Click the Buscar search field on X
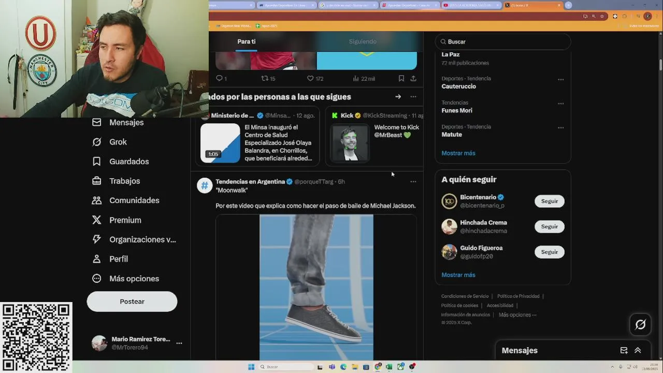Viewport: 663px width, 373px height. (x=503, y=41)
